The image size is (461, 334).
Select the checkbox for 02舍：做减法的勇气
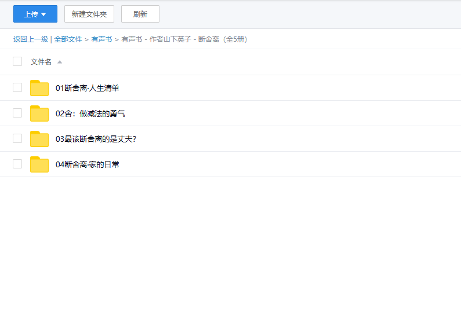pos(17,113)
